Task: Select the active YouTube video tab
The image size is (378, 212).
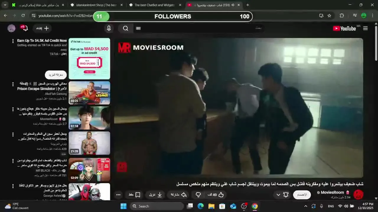Action: click(x=214, y=5)
